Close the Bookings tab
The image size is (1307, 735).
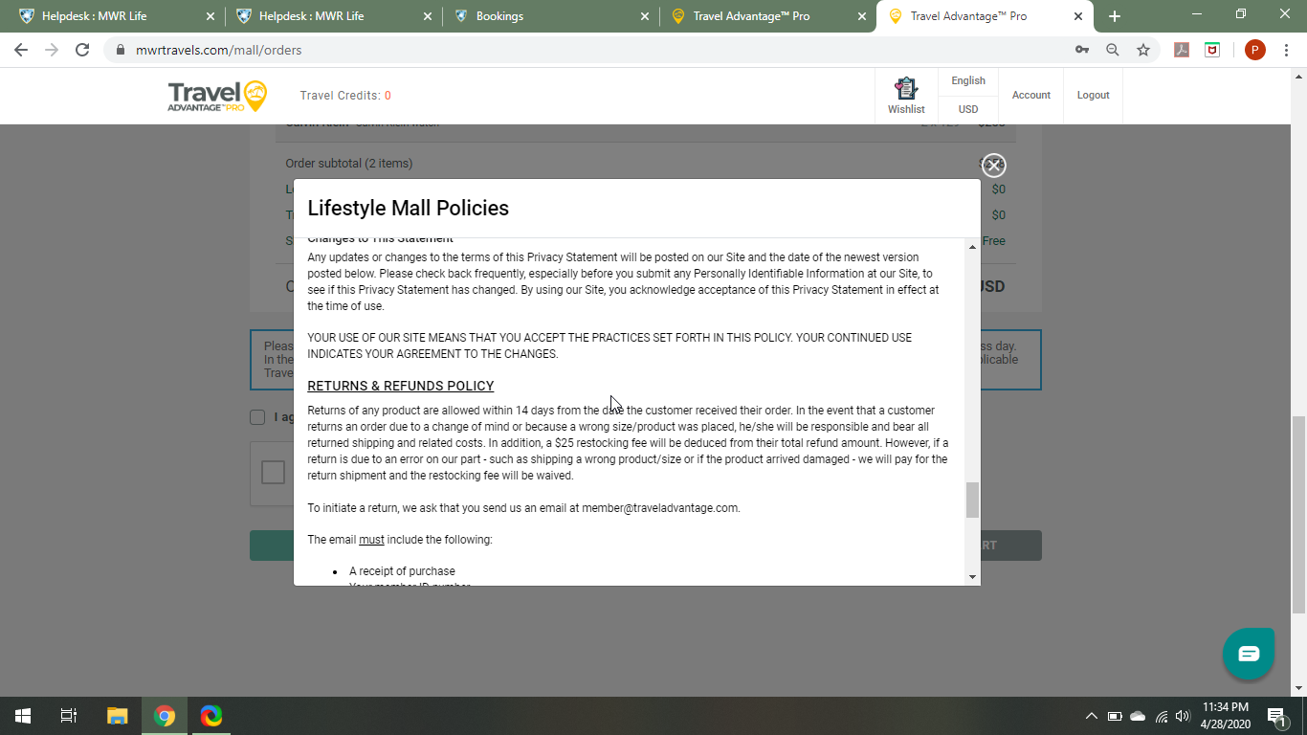point(645,16)
